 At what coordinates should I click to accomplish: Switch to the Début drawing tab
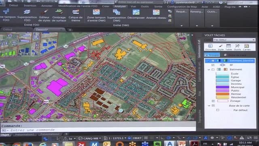click(8, 30)
